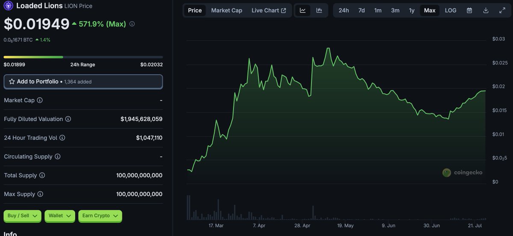Click the $0.01899 range low value
The height and width of the screenshot is (236, 513).
pos(15,65)
